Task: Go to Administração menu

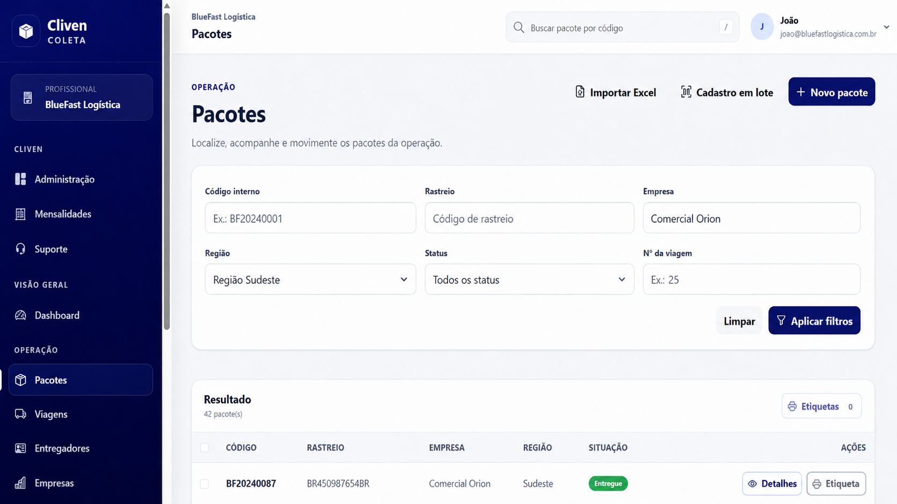Action: pyautogui.click(x=81, y=179)
